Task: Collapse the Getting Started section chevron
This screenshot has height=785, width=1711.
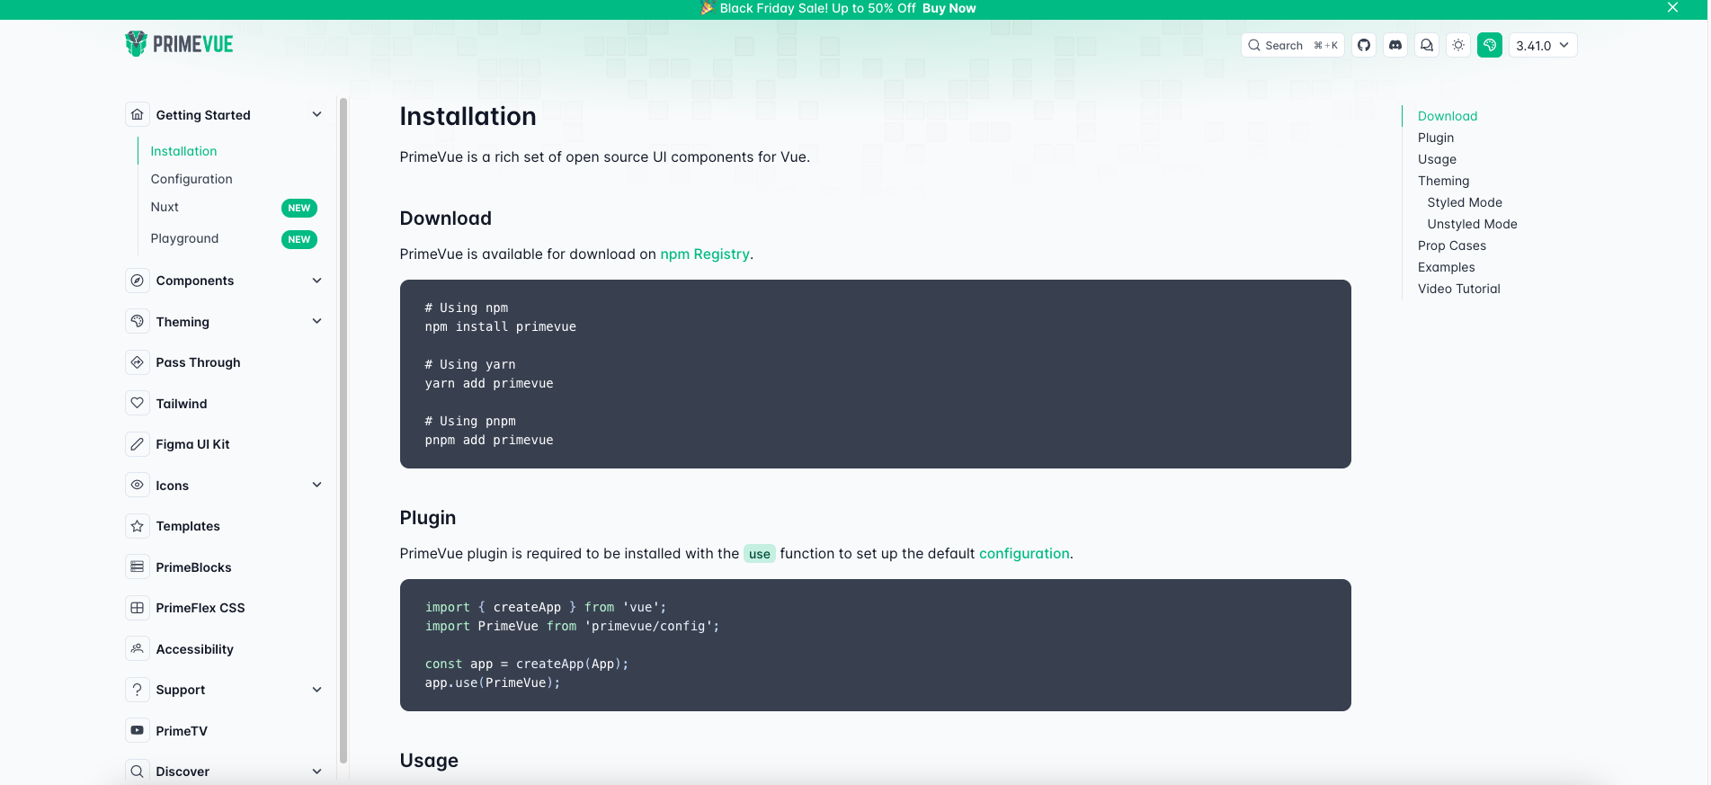Action: pos(316,114)
